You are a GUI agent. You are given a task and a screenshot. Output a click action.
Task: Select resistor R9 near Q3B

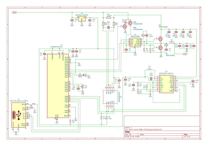coord(125,21)
